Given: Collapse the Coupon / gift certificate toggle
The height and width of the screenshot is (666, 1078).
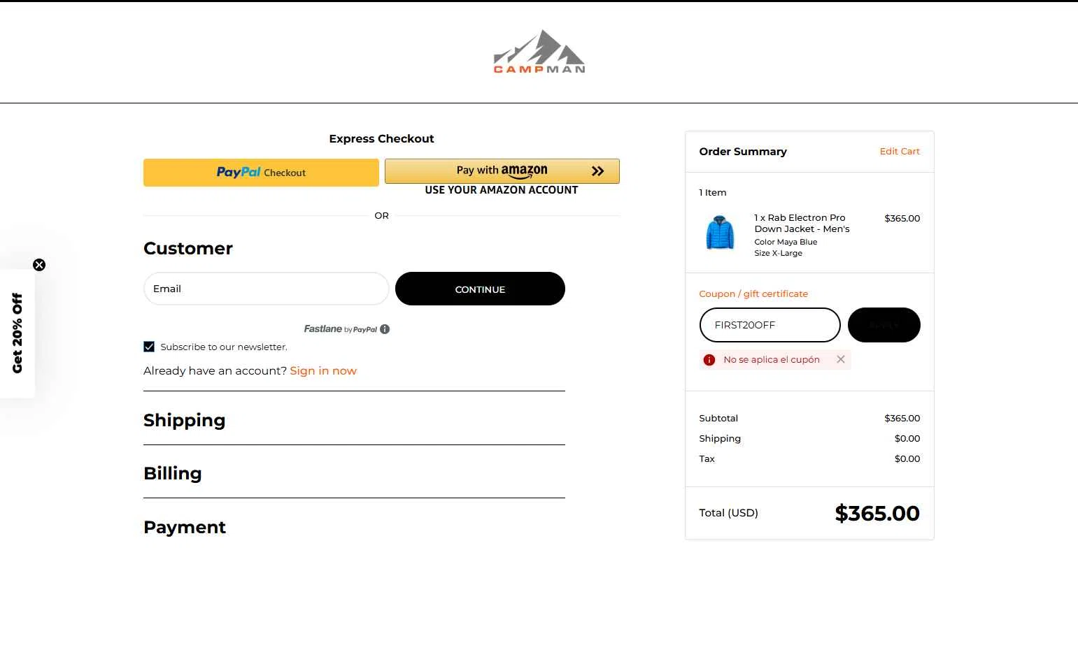Looking at the screenshot, I should point(753,294).
